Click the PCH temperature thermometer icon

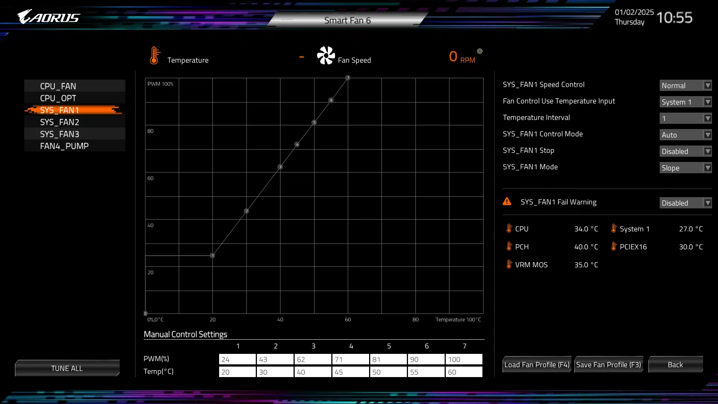pos(509,246)
